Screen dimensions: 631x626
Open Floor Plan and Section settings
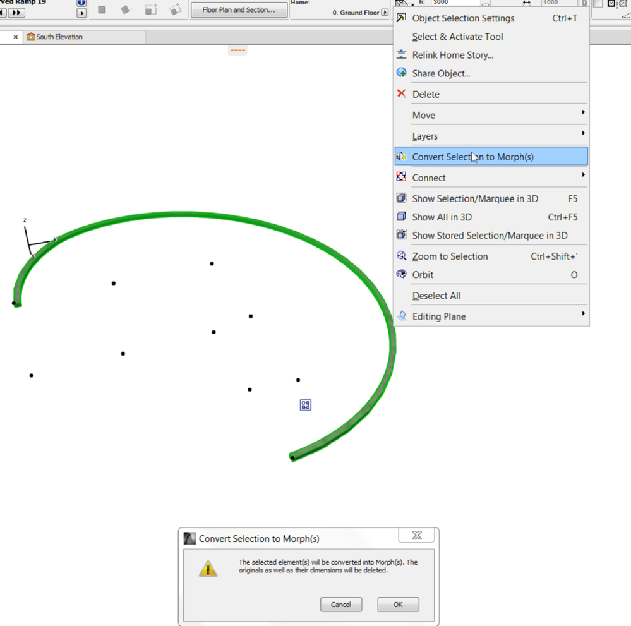pos(239,9)
